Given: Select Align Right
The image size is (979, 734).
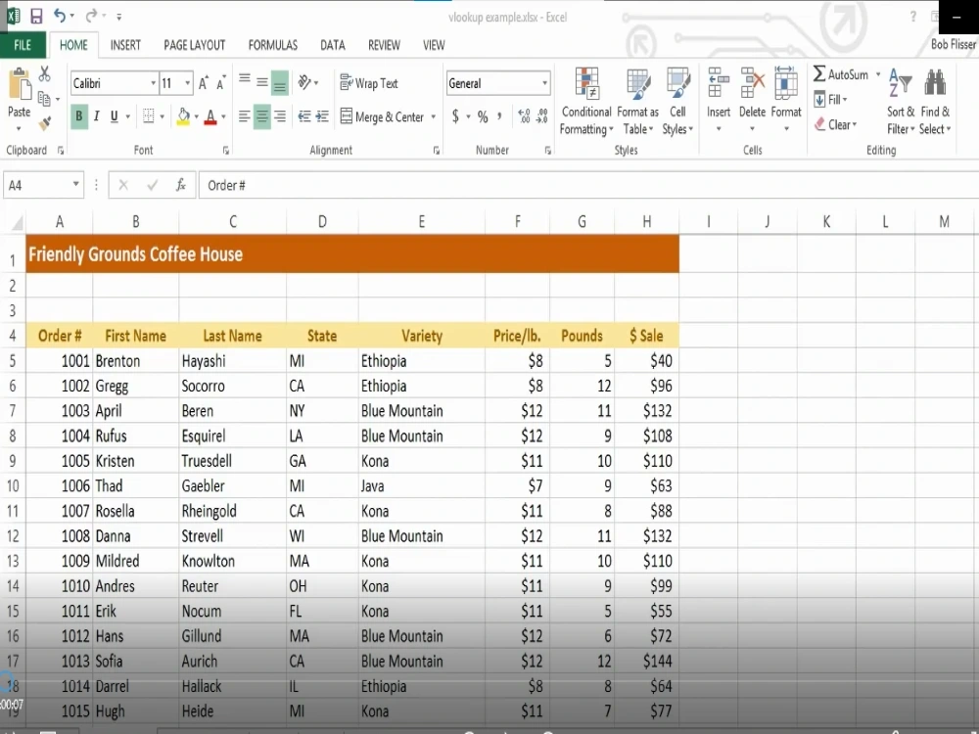Looking at the screenshot, I should coord(280,116).
